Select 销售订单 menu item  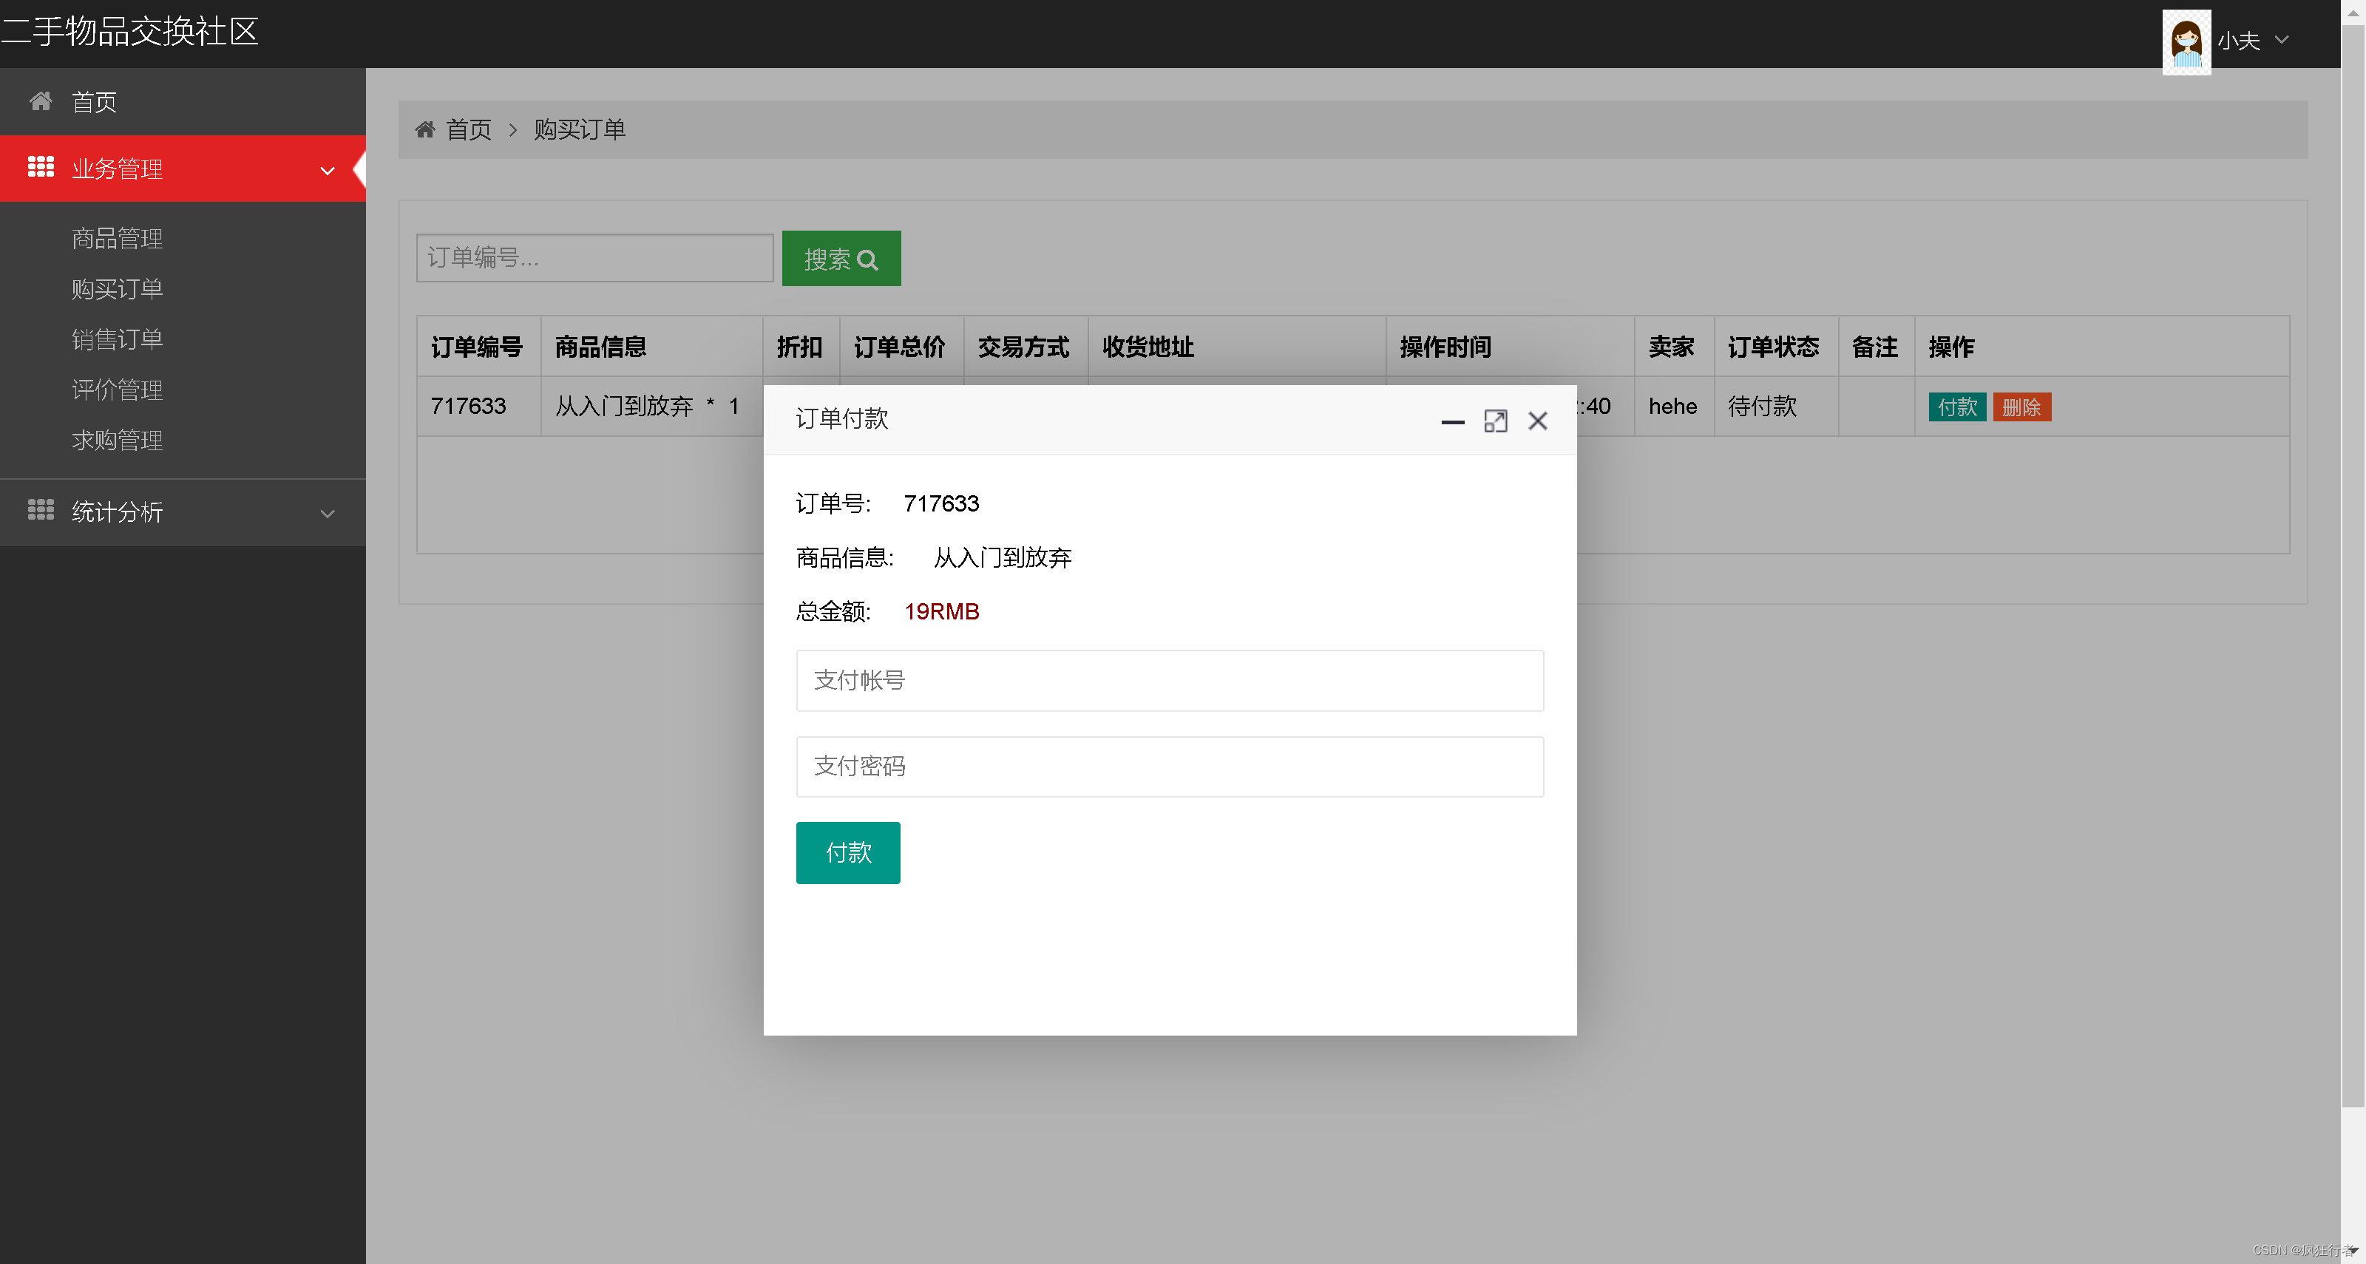[x=118, y=339]
